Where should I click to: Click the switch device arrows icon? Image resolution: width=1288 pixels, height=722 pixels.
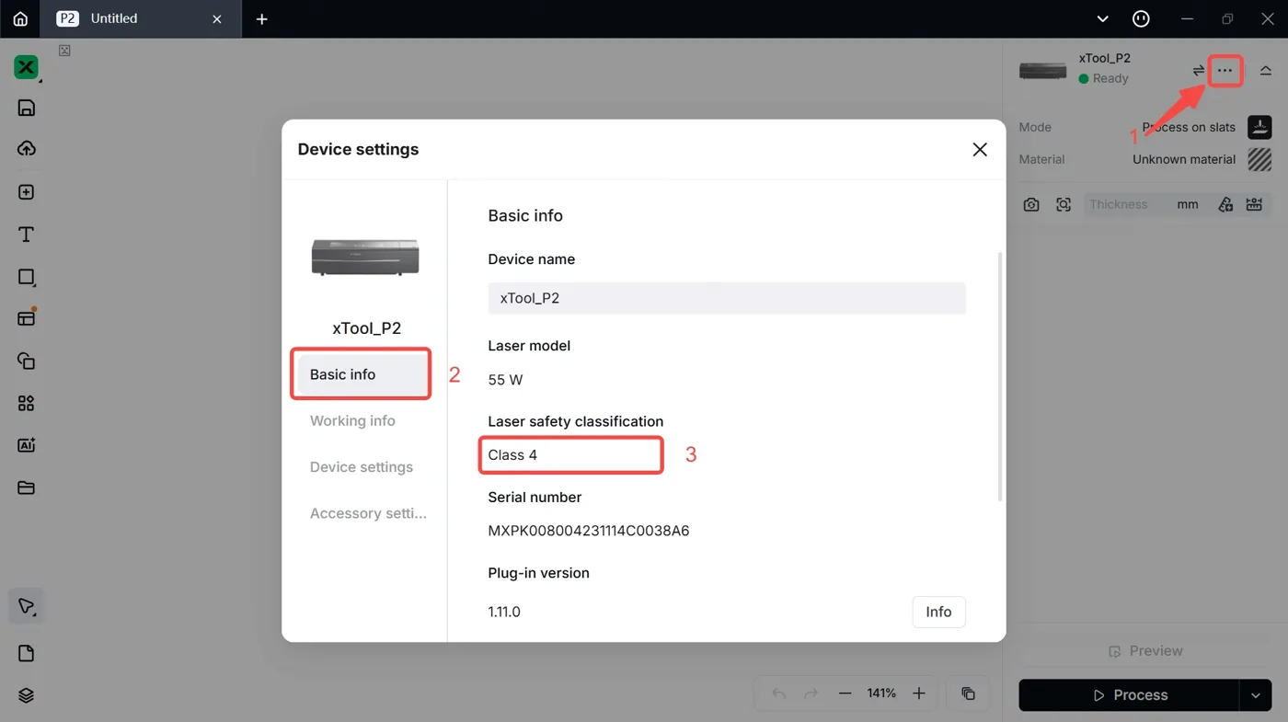(1199, 71)
